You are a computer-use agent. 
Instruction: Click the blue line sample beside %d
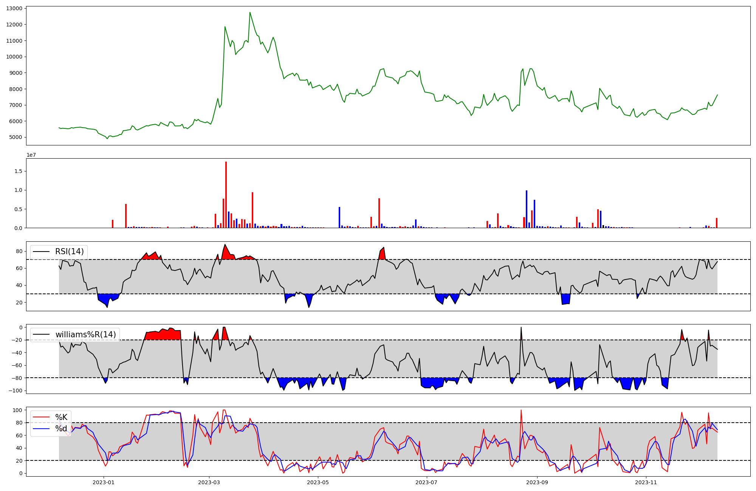coord(41,429)
